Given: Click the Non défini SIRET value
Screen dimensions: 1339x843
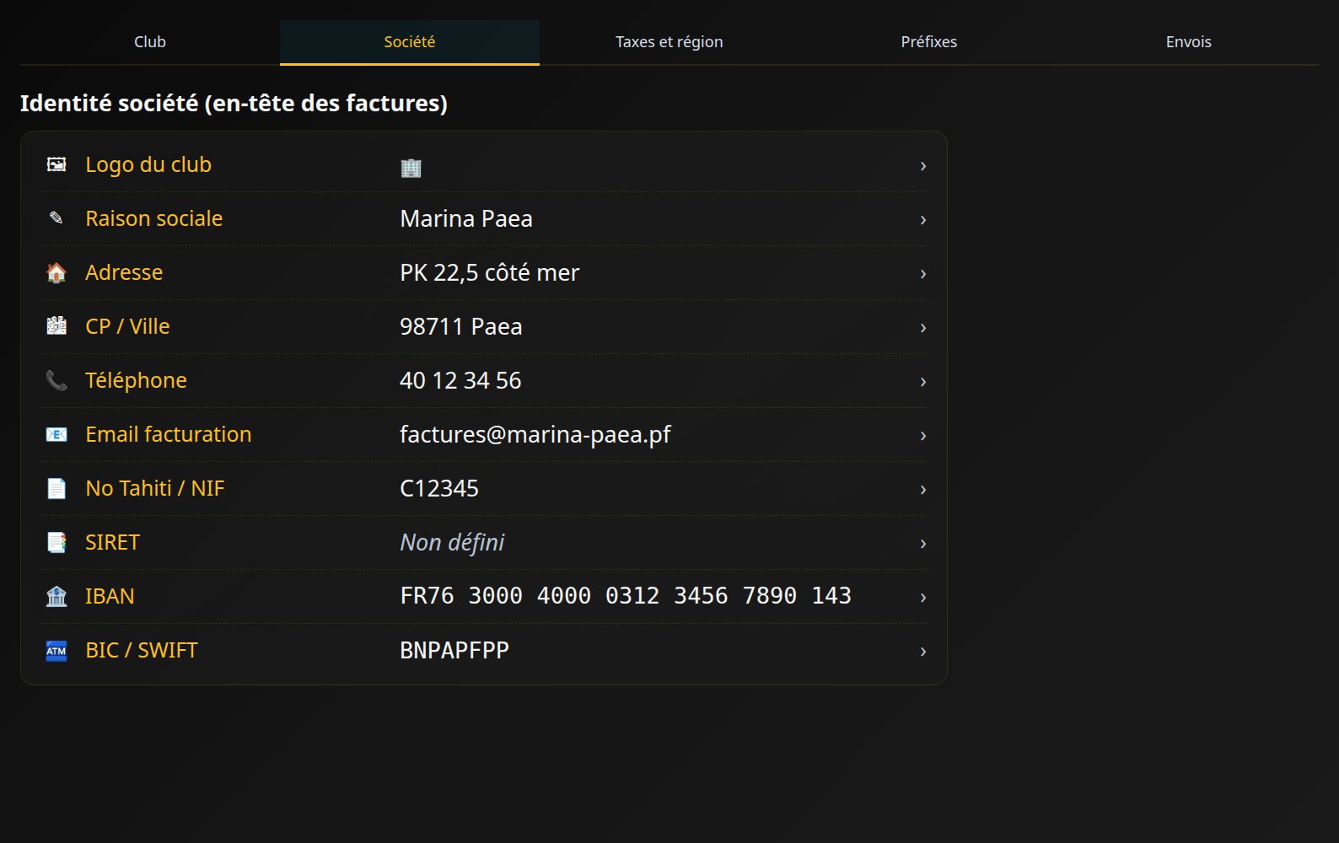Looking at the screenshot, I should [452, 542].
